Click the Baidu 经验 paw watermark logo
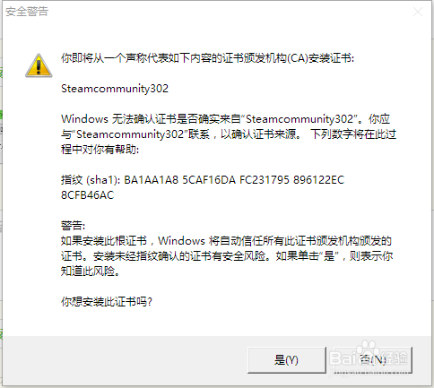Image resolution: width=434 pixels, height=388 pixels. 369,356
